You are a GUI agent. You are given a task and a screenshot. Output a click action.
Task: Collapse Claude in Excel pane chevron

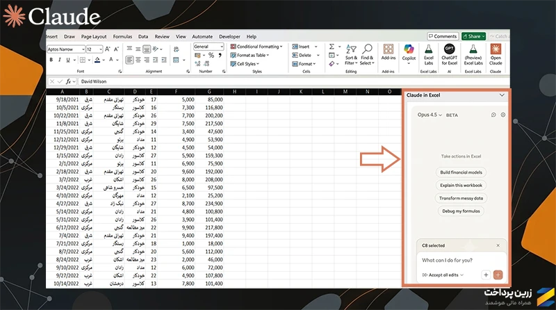[502, 95]
